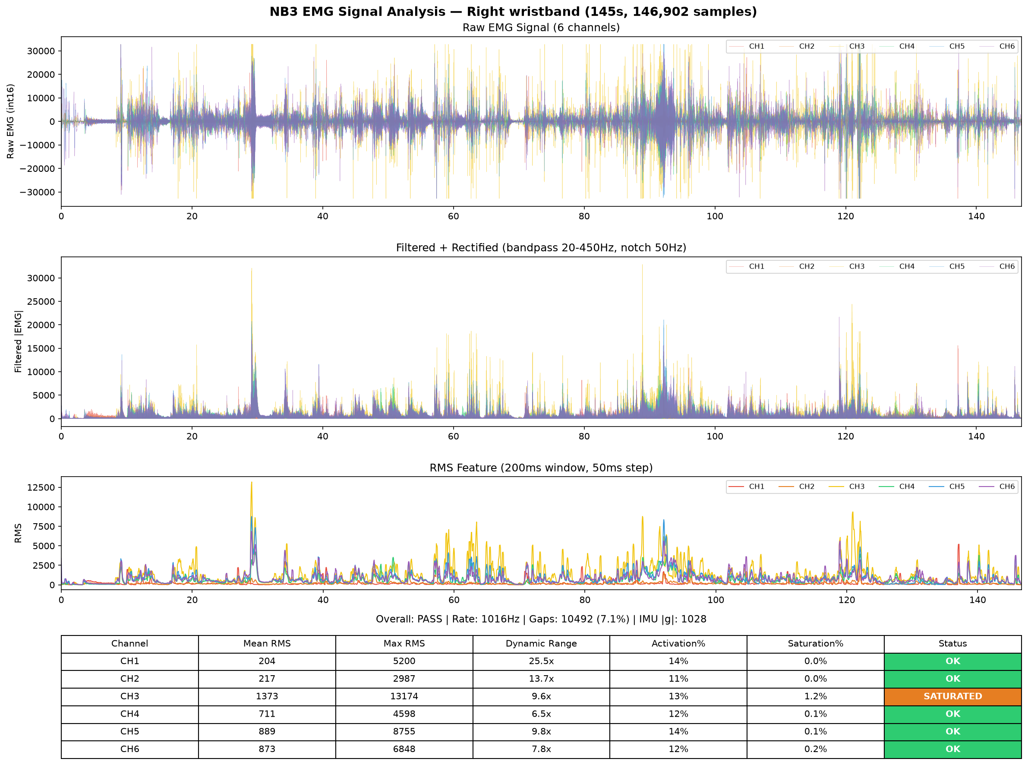Click the yellow CH3 line sample in RMS legend
This screenshot has height=765, width=1028.
(836, 487)
